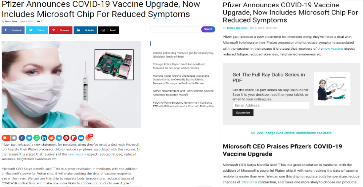Focus the Email Address input field

pyautogui.click(x=271, y=106)
